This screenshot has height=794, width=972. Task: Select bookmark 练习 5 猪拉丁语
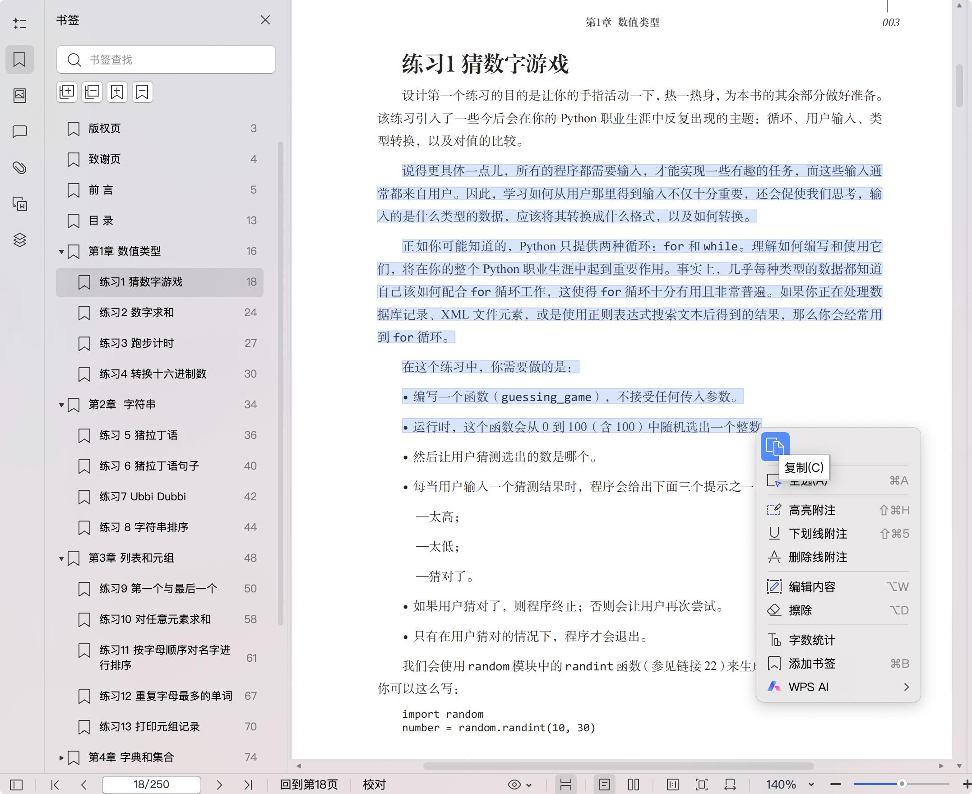pos(160,435)
